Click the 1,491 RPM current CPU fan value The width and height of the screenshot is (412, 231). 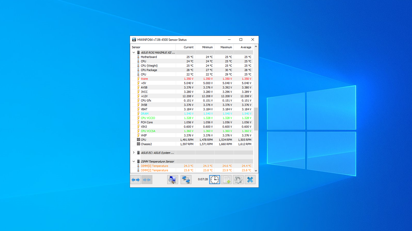point(187,140)
